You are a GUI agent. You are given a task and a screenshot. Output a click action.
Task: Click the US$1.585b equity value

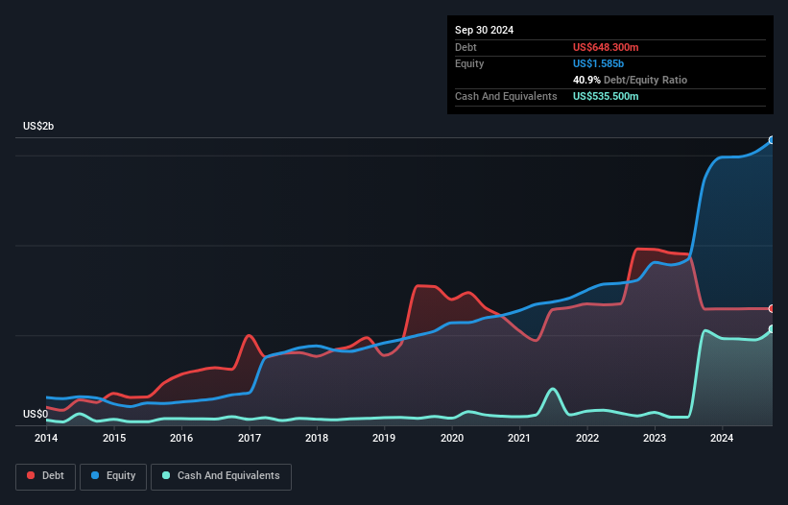coord(598,63)
